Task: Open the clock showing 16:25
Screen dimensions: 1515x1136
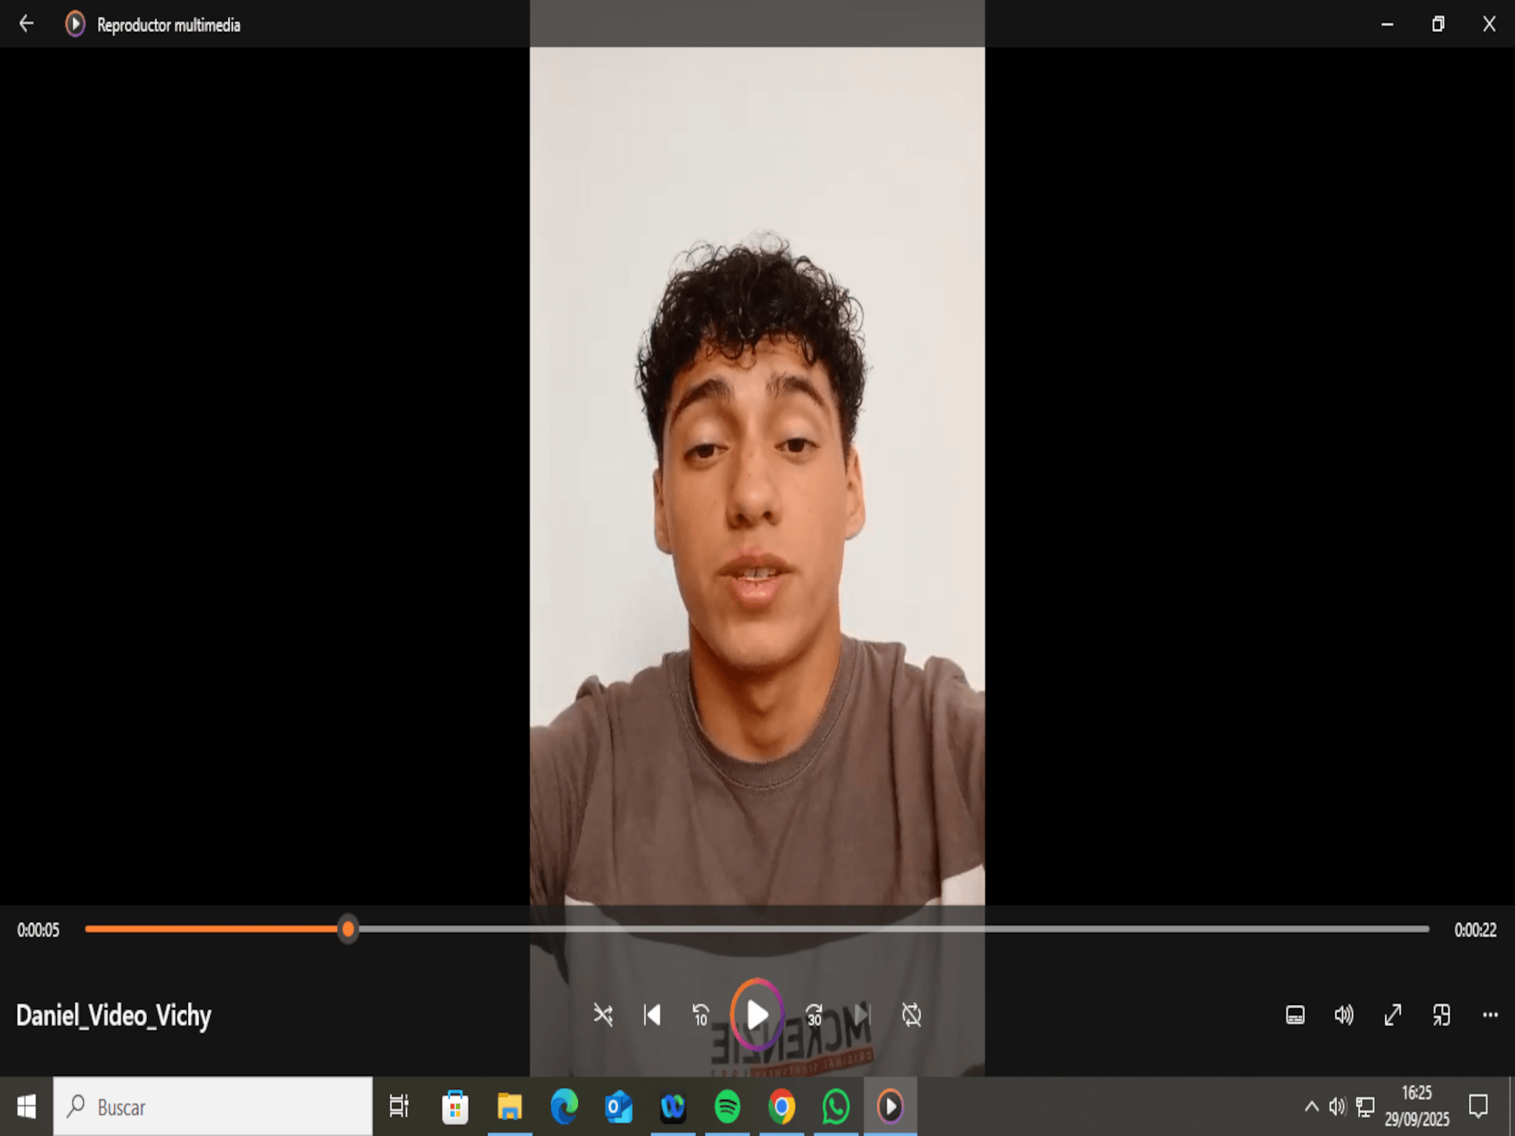Action: [1417, 1106]
